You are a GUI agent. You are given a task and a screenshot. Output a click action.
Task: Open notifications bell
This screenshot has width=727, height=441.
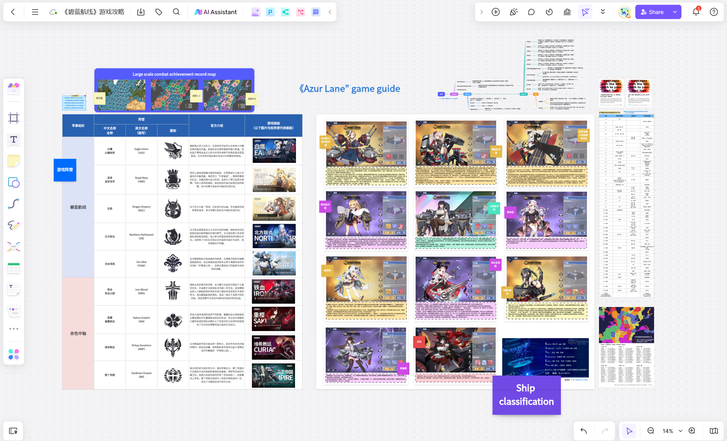pos(696,12)
